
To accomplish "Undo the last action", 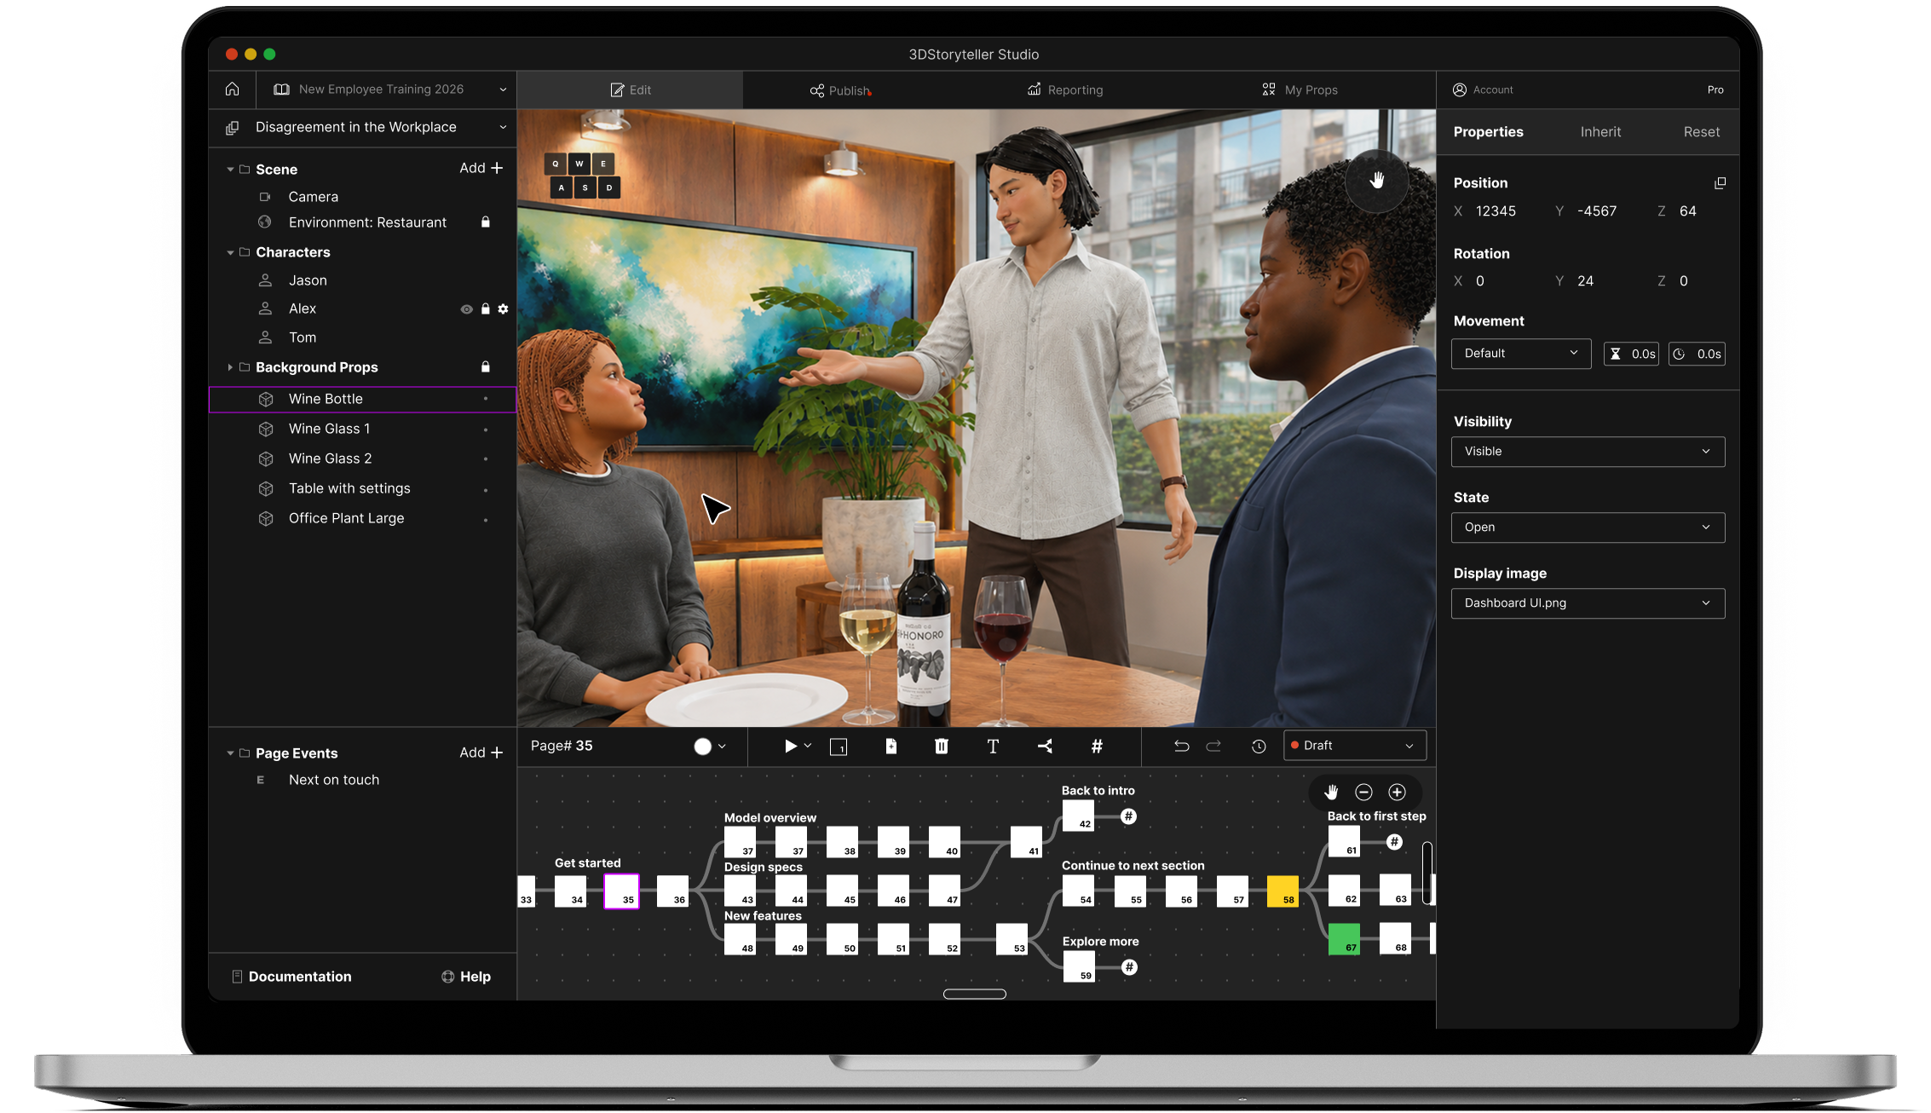I will point(1181,747).
